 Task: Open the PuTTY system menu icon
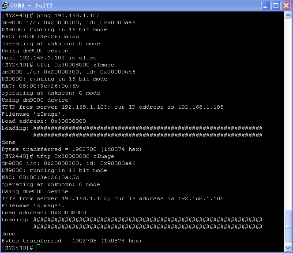click(x=5, y=5)
